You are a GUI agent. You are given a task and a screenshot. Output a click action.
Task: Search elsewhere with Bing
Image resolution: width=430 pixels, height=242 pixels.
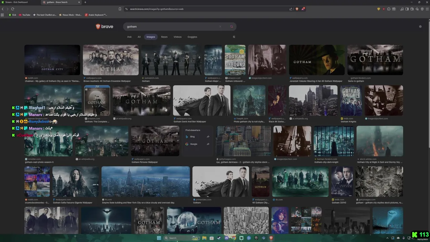point(198,137)
